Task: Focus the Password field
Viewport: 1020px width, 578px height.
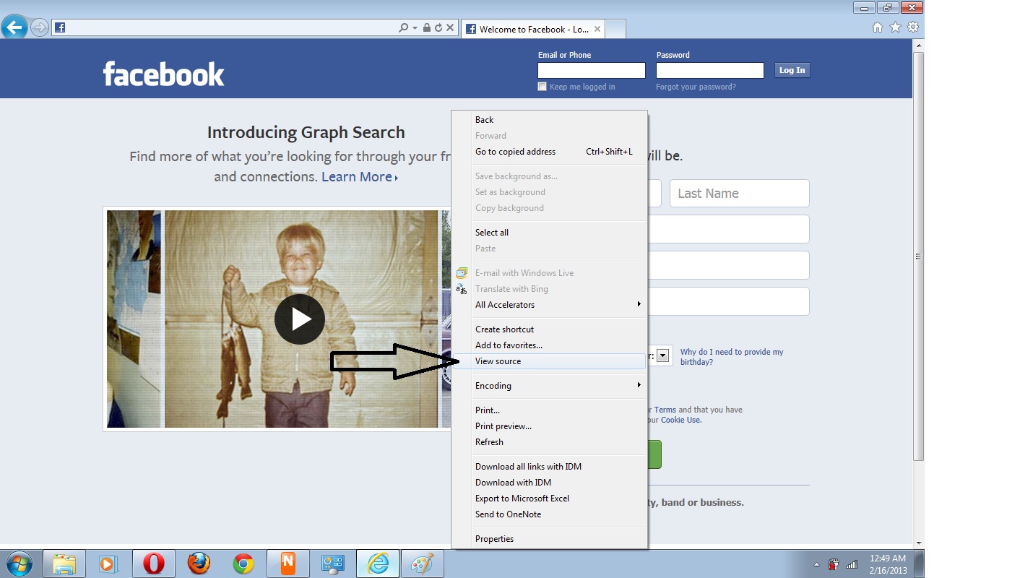Action: coord(709,70)
